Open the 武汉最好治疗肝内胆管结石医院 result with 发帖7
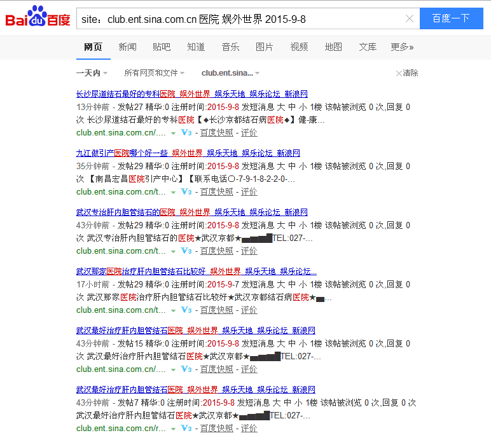Screen dimensions: 491x440 point(196,390)
